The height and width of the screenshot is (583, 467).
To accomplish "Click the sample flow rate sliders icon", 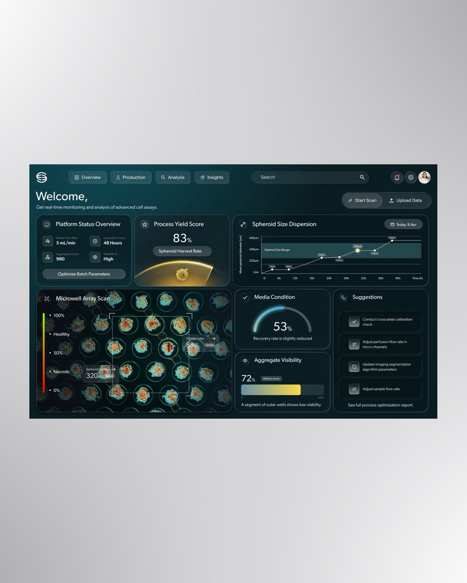I will click(354, 389).
